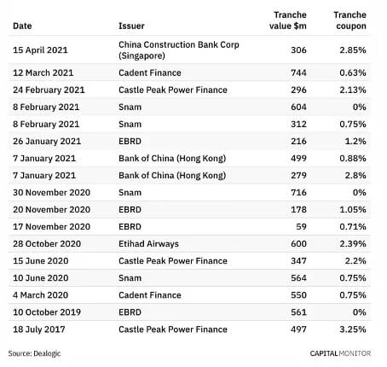Click the Issuer column header

[x=131, y=26]
